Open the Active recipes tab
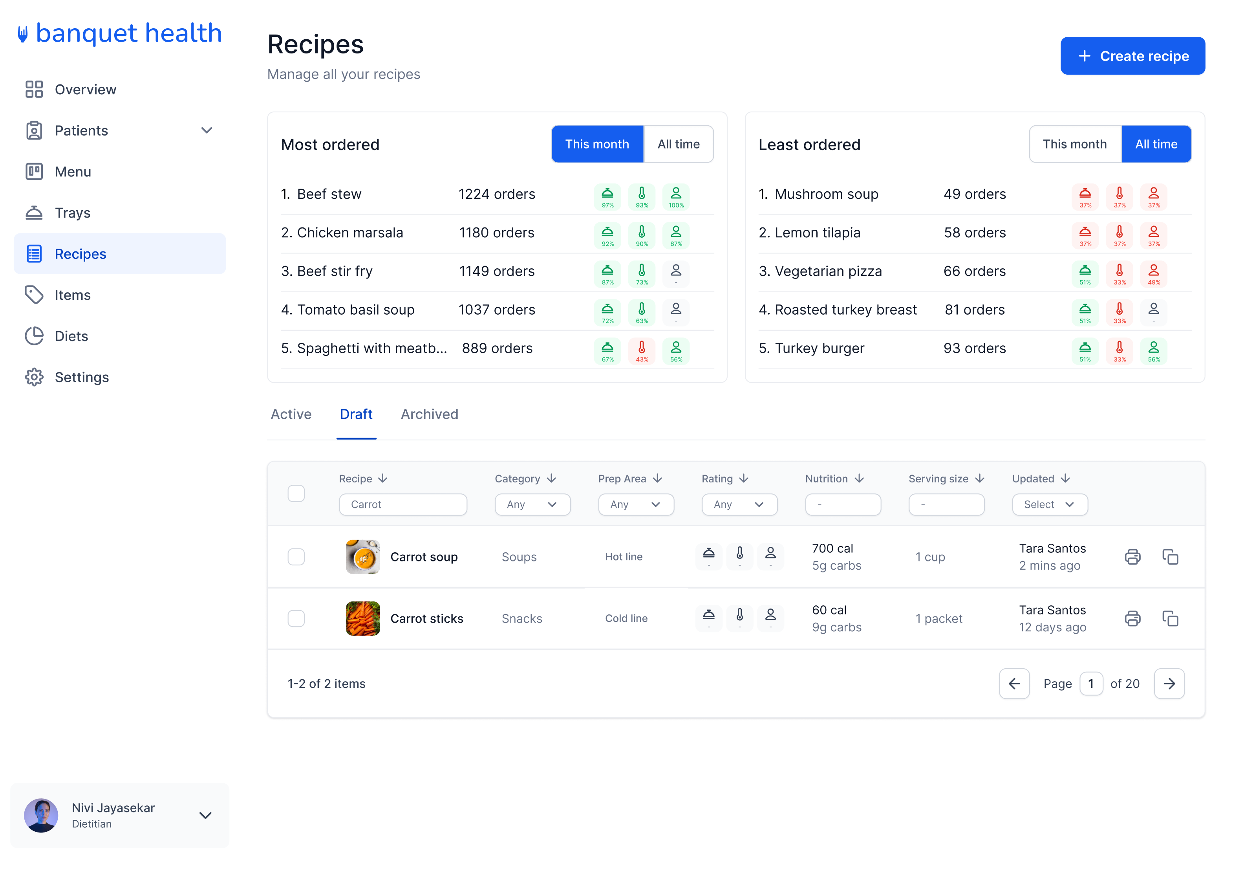Image resolution: width=1233 pixels, height=869 pixels. [291, 414]
